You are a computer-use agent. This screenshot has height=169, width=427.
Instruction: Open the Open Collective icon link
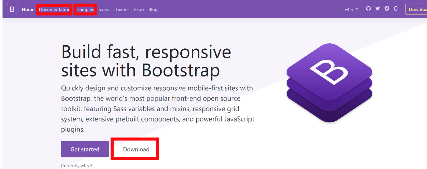coord(396,9)
